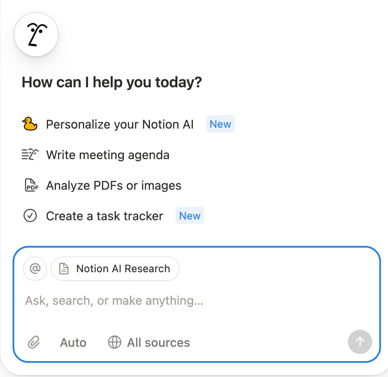Click the meeting agenda pencil icon
The height and width of the screenshot is (377, 388).
click(30, 154)
